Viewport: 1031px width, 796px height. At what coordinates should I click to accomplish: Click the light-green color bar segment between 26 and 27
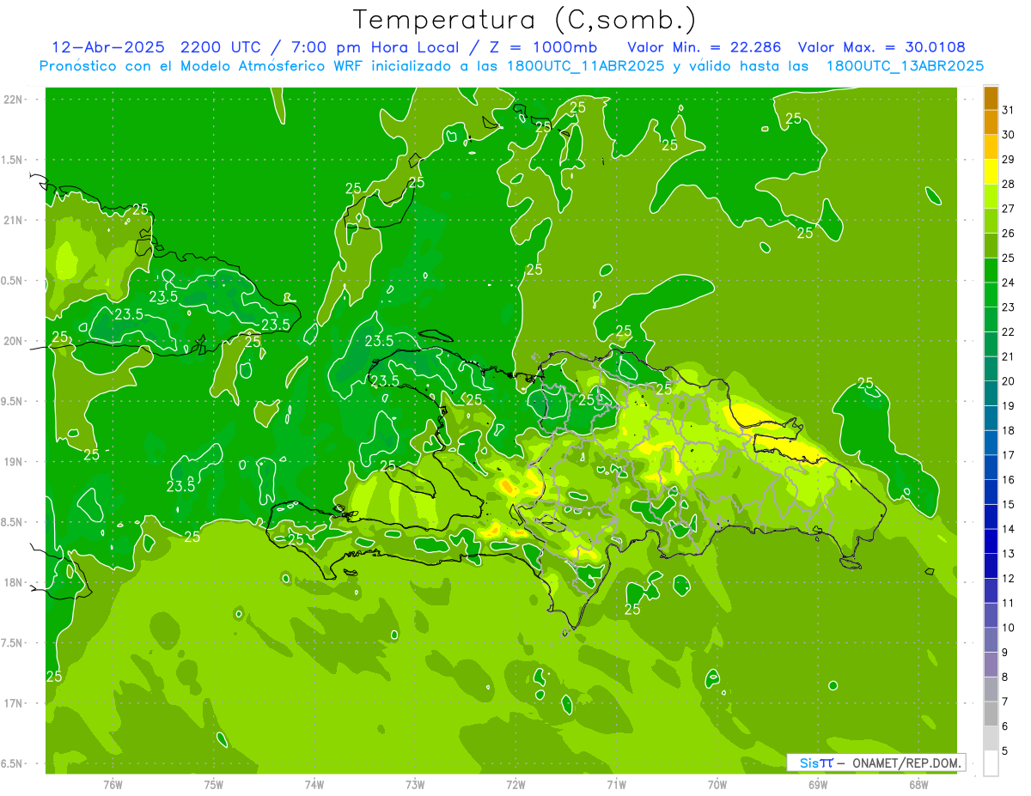pyautogui.click(x=991, y=222)
